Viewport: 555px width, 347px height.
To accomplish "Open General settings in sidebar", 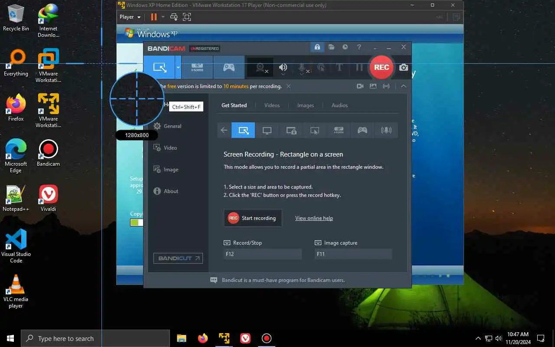I will tap(167, 126).
